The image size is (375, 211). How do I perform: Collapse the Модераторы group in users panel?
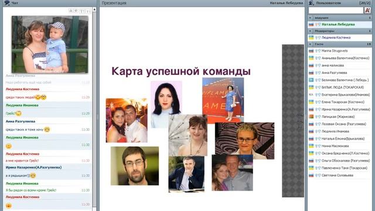310,31
